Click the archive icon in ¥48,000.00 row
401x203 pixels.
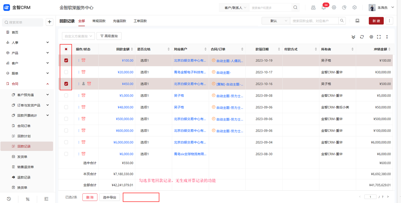tap(83, 107)
